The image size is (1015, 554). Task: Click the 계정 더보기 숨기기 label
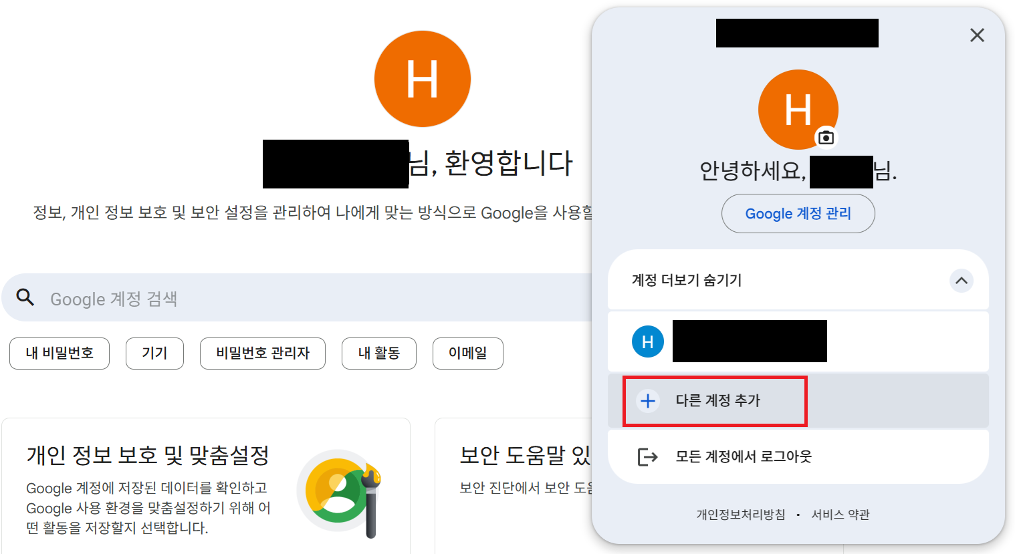point(687,281)
